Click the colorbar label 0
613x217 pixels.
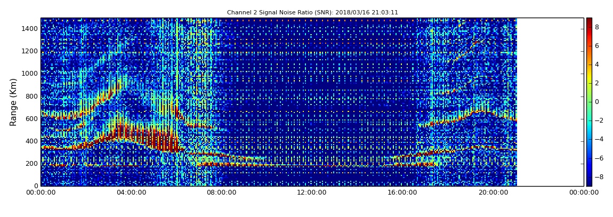coord(597,102)
